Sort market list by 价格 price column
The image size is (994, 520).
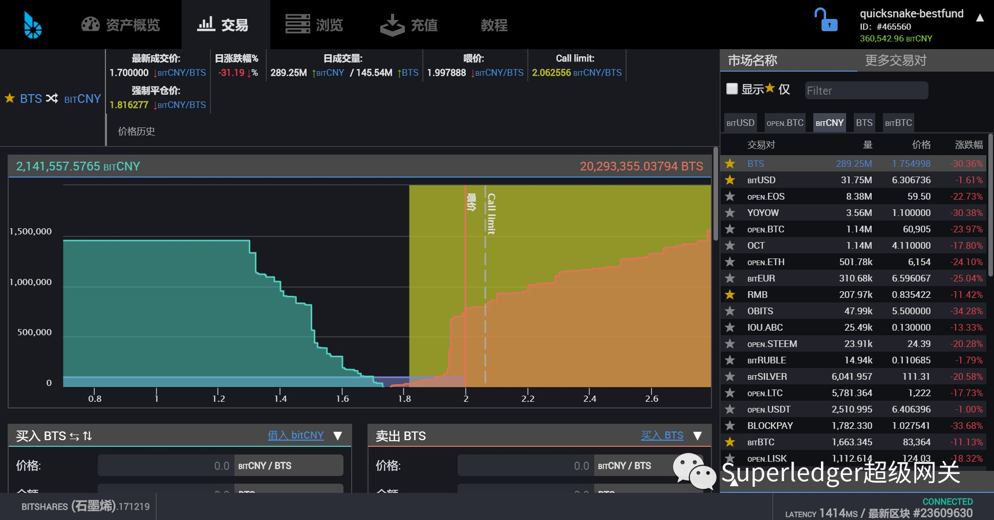pyautogui.click(x=921, y=145)
